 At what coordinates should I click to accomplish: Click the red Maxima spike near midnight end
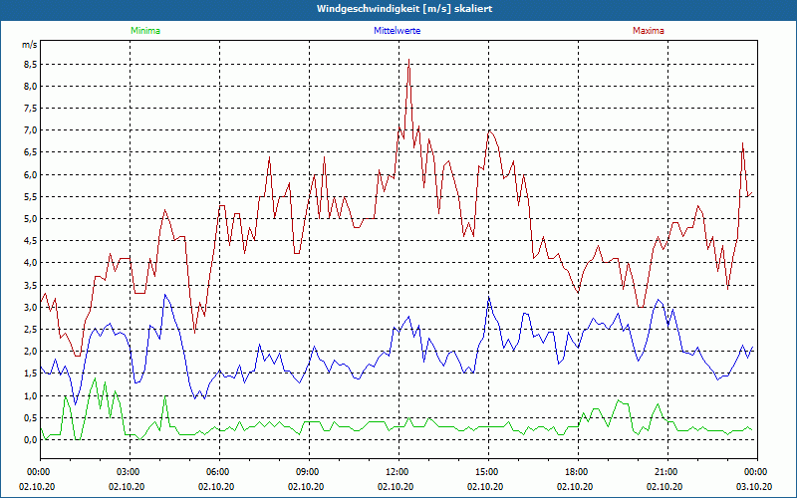point(742,143)
